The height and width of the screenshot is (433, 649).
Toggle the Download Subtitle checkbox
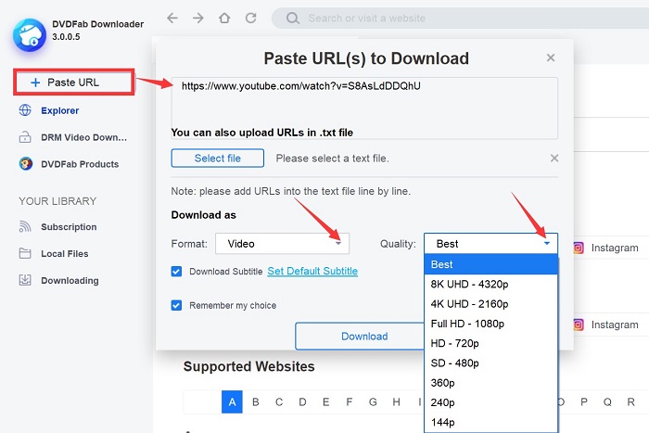176,272
